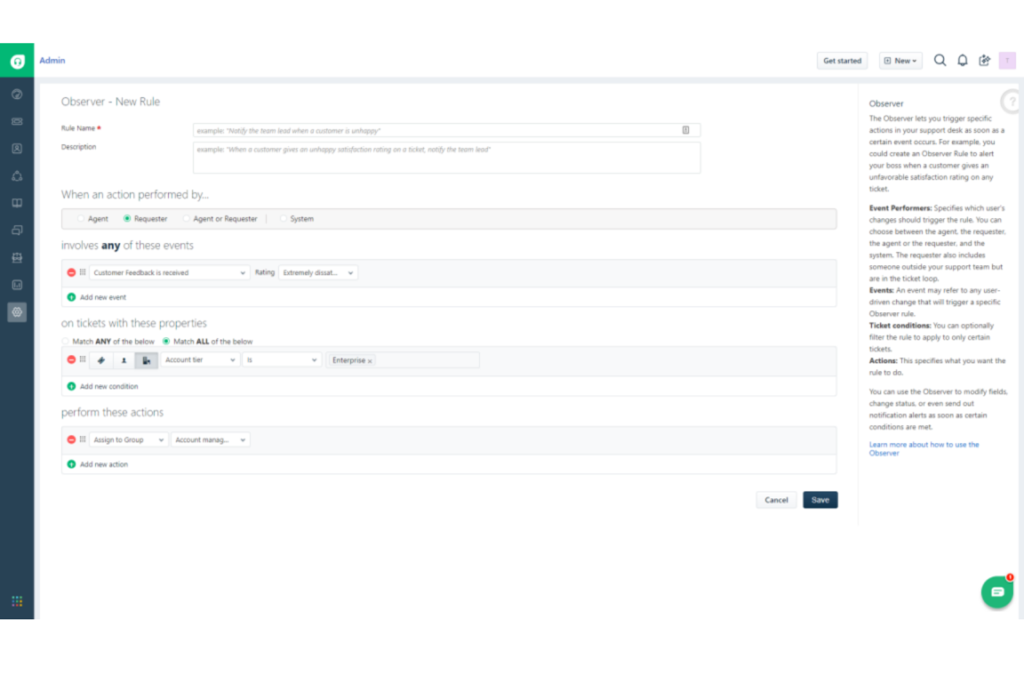The width and height of the screenshot is (1024, 683).
Task: Select the company-properties building icon in the condition row
Action: click(146, 360)
